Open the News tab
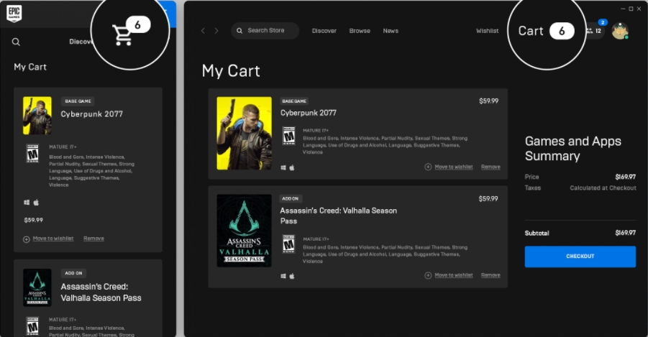Image resolution: width=648 pixels, height=337 pixels. [391, 31]
